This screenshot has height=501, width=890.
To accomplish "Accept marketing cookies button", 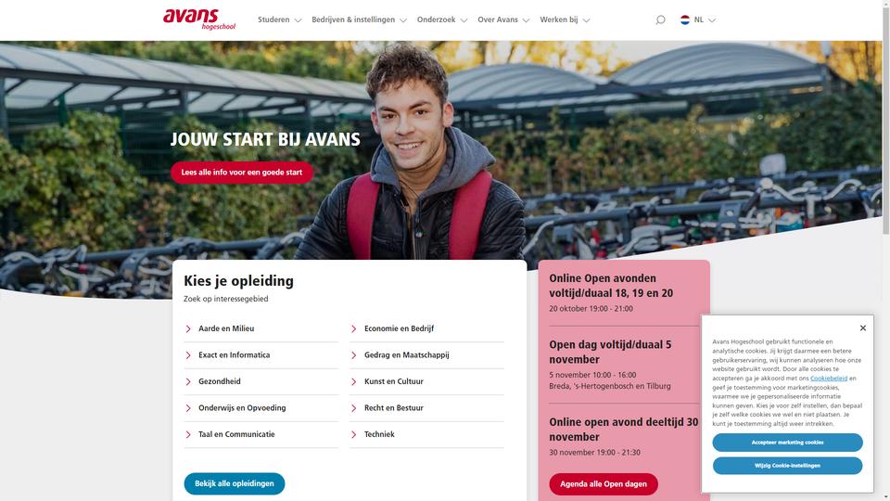I will [787, 443].
